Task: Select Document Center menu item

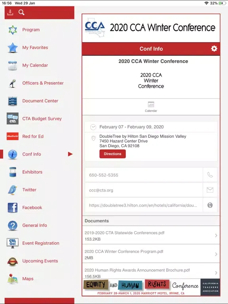Action: tap(40, 101)
